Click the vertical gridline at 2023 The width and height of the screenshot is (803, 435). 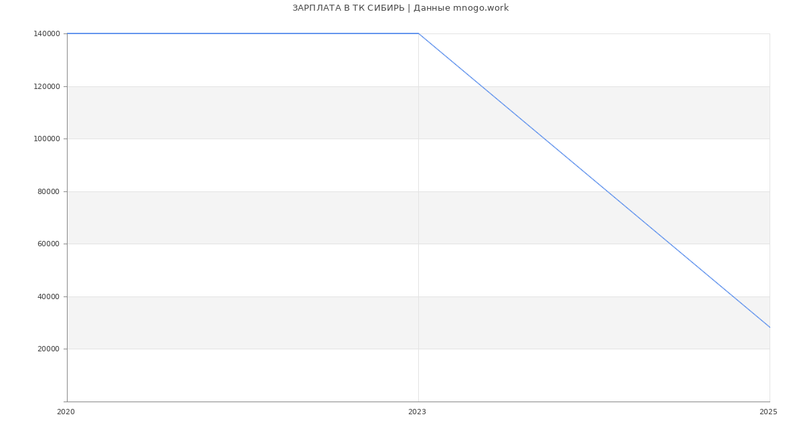click(x=418, y=268)
